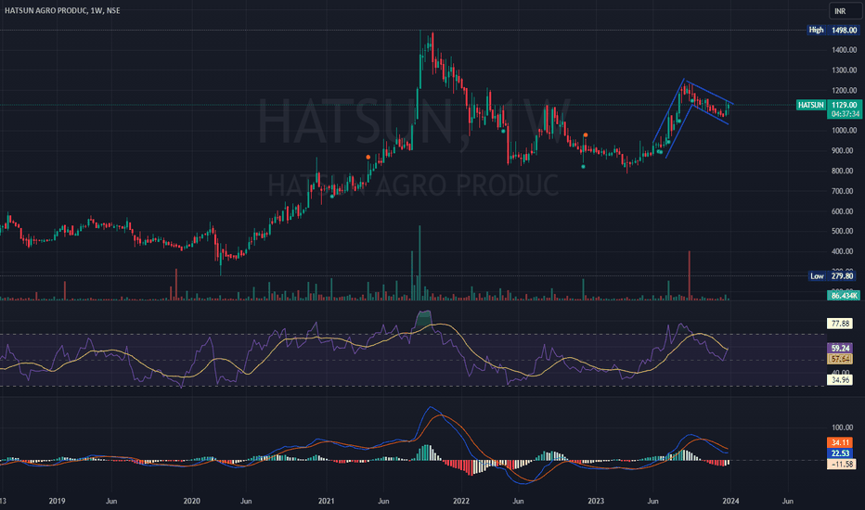Image resolution: width=865 pixels, height=510 pixels.
Task: Click the 2019 label on time axis
Action: click(57, 501)
